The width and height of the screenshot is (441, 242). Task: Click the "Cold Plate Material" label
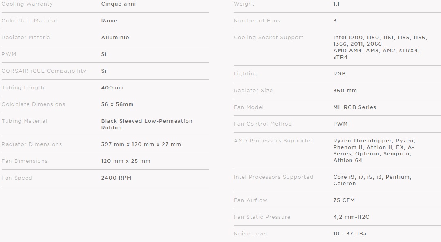(29, 21)
